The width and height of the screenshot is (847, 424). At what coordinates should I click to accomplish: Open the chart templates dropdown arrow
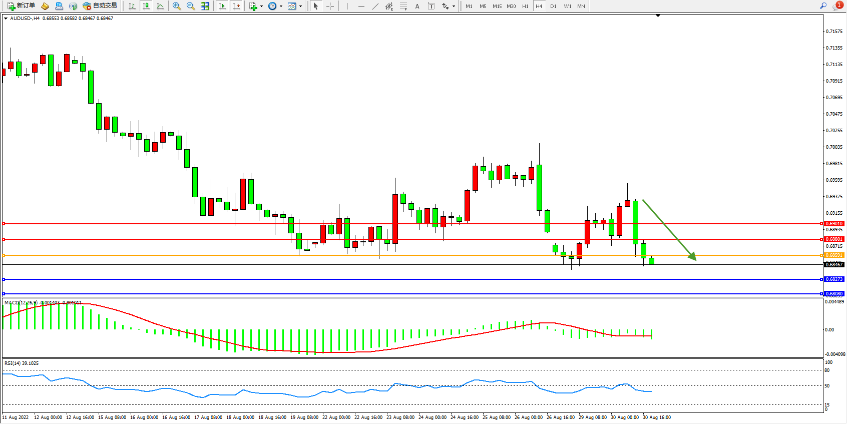[300, 7]
